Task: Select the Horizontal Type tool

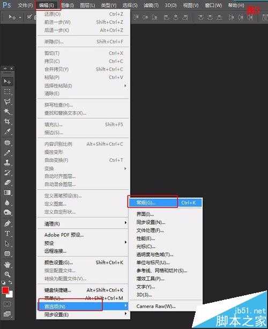Action: coord(8,234)
